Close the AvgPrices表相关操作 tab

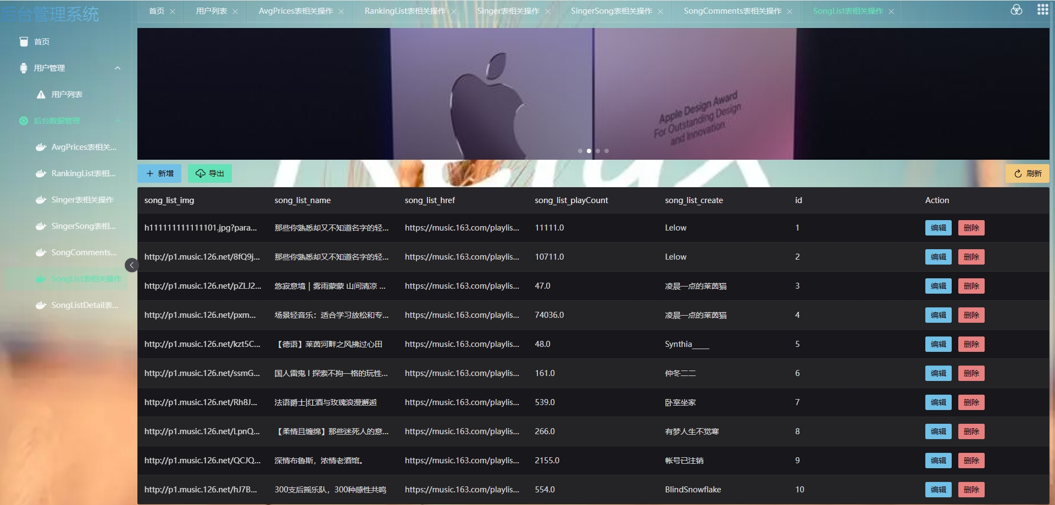tap(341, 12)
